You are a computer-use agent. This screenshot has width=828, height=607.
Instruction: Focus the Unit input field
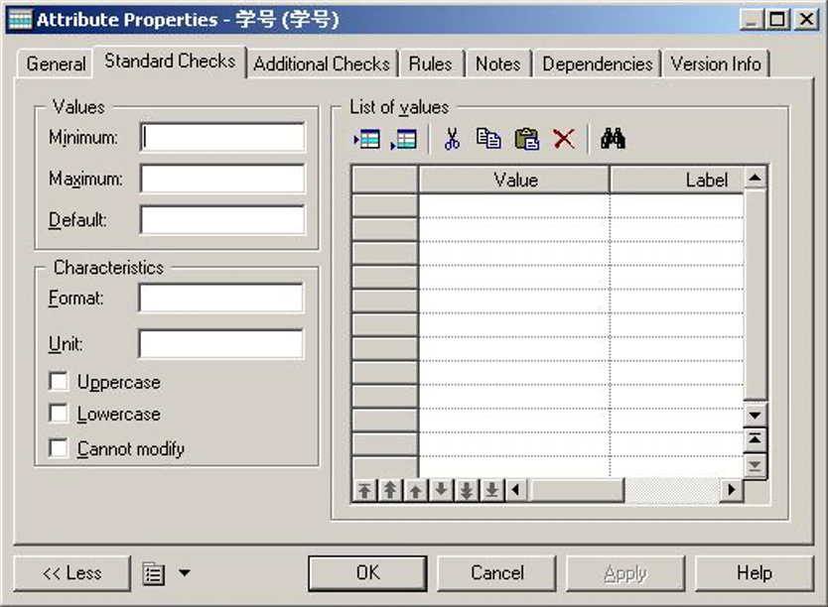220,344
